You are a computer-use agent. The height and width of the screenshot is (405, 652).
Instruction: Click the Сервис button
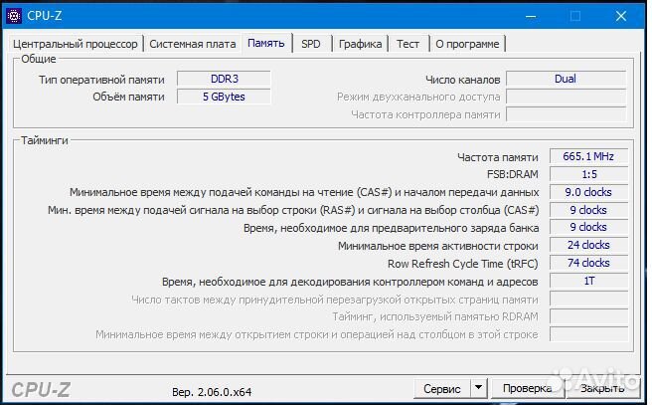click(x=442, y=389)
